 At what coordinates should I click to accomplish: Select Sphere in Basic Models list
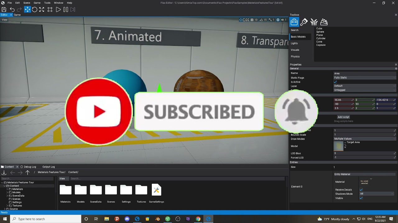coord(320,32)
